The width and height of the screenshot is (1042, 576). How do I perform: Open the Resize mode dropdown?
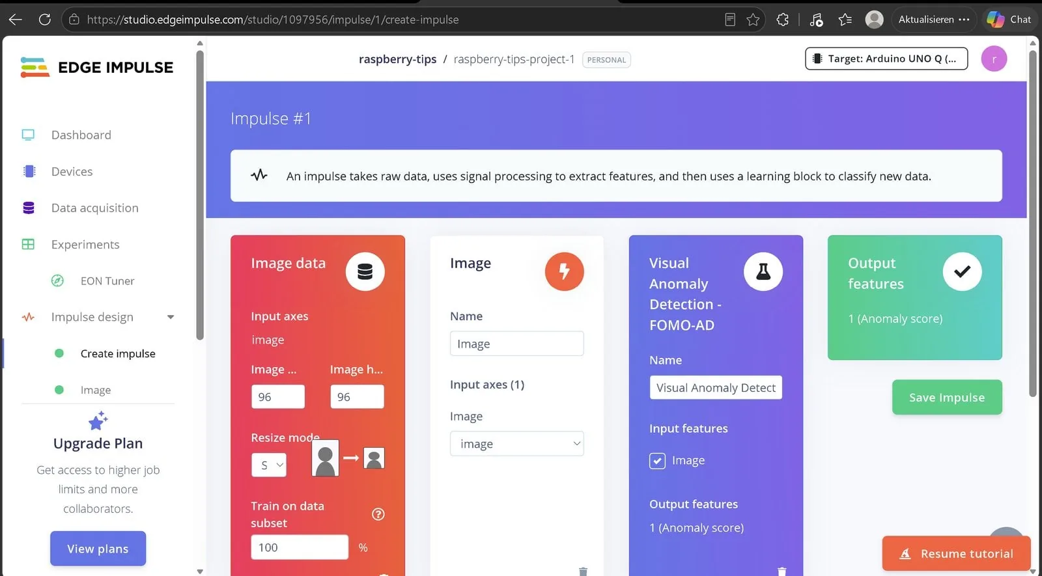[x=269, y=465]
